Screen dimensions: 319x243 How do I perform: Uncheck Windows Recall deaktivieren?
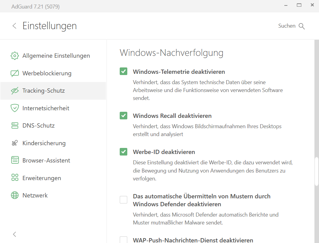pos(123,115)
